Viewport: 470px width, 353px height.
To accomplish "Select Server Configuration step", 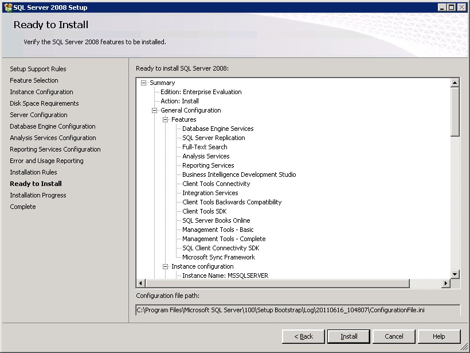I will pyautogui.click(x=38, y=115).
